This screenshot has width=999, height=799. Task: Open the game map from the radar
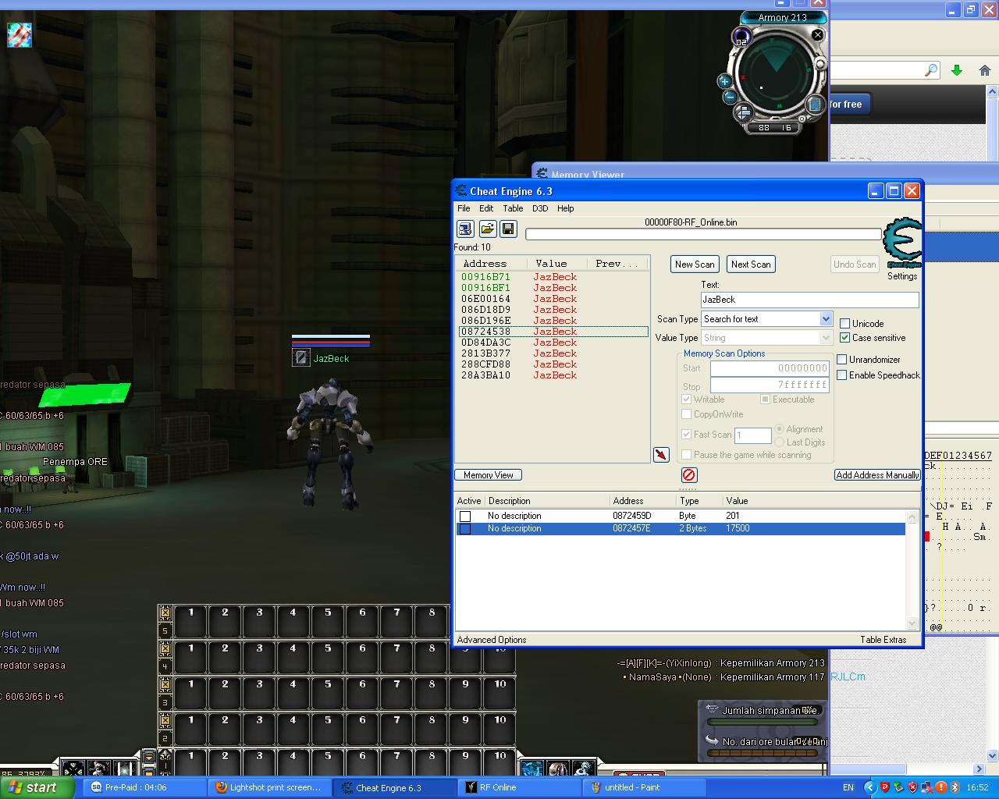pyautogui.click(x=814, y=104)
